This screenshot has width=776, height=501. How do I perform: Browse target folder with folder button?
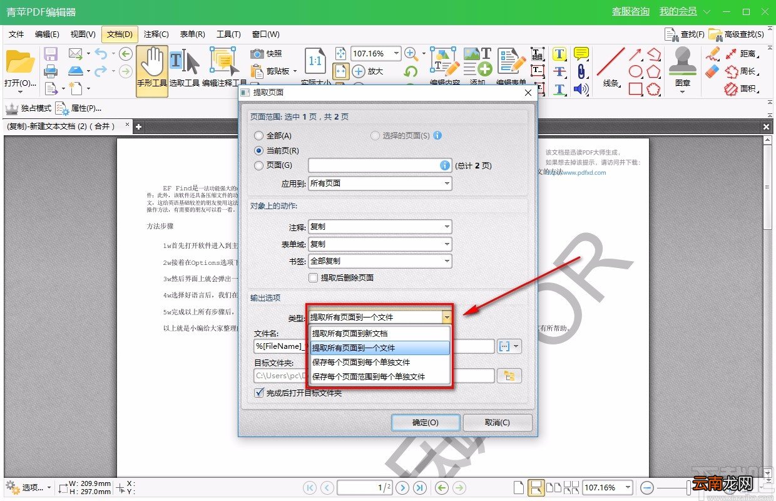click(x=509, y=376)
